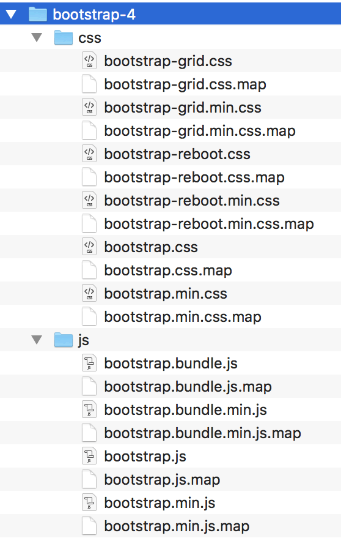This screenshot has height=541, width=341.
Task: Collapse the js folder disclosure triangle
Action: coord(37,340)
